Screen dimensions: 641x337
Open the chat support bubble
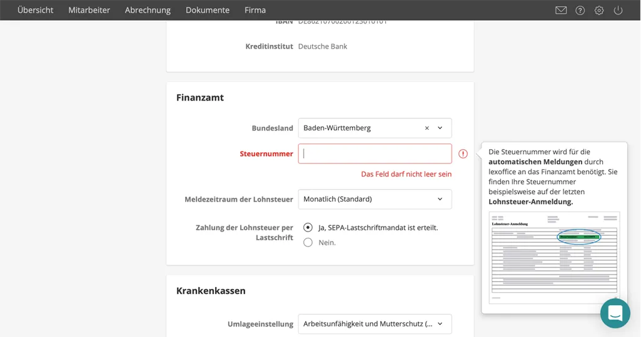point(615,313)
